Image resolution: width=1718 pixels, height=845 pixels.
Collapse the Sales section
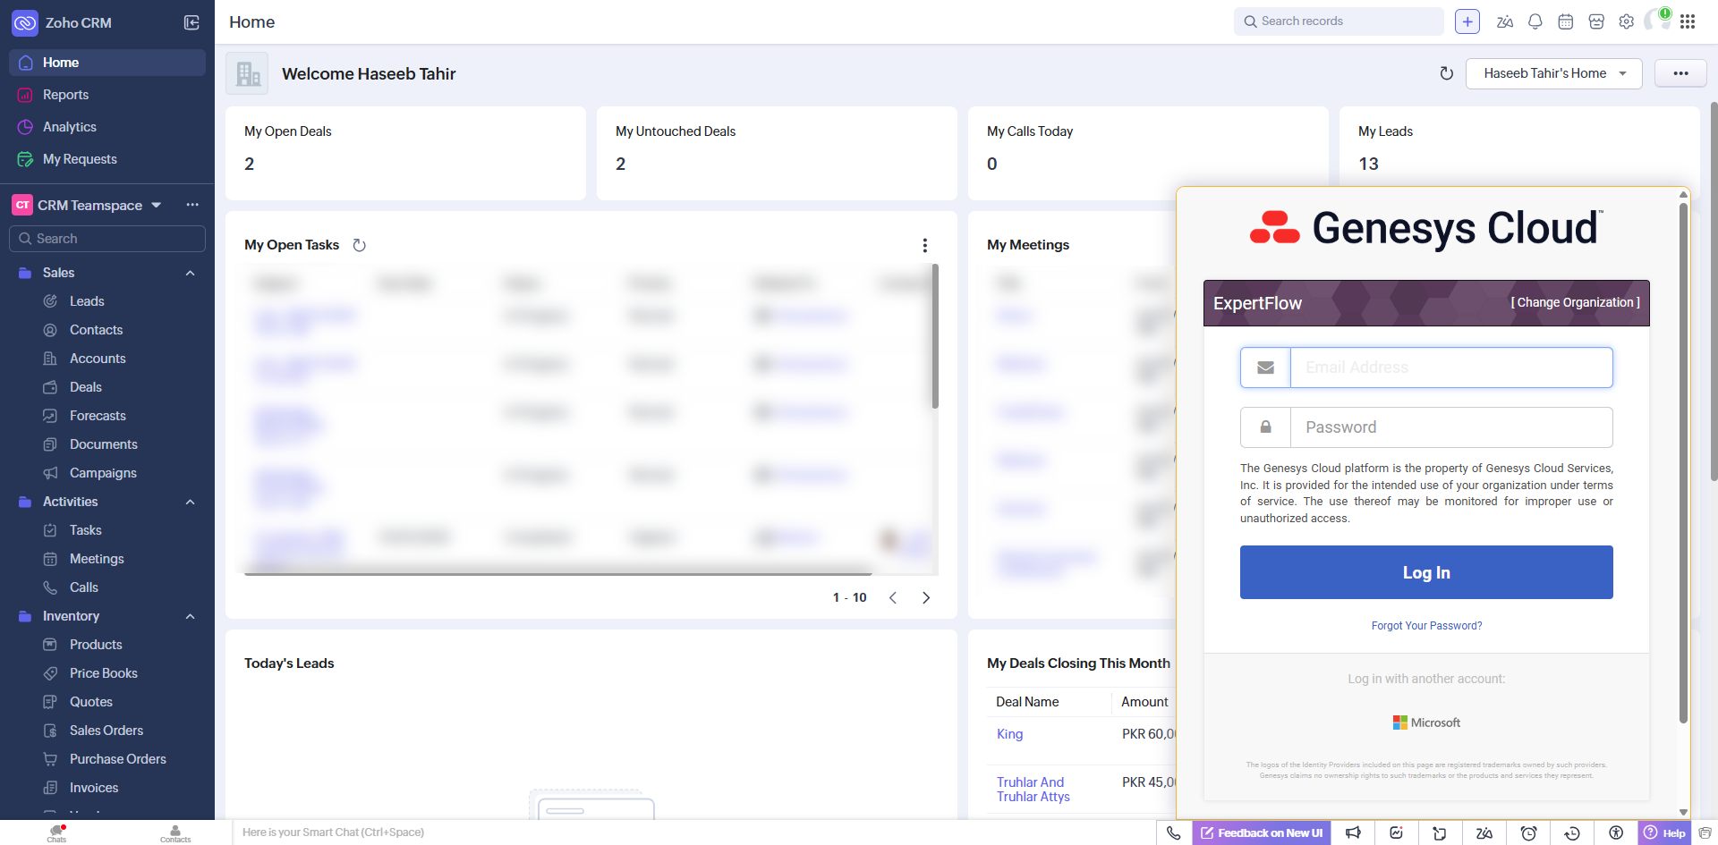click(x=190, y=273)
